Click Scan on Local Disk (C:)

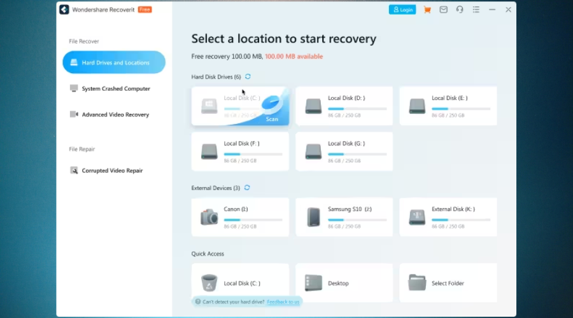point(272,119)
